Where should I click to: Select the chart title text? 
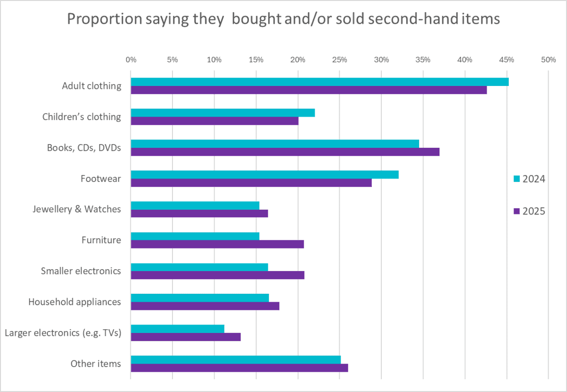point(283,19)
